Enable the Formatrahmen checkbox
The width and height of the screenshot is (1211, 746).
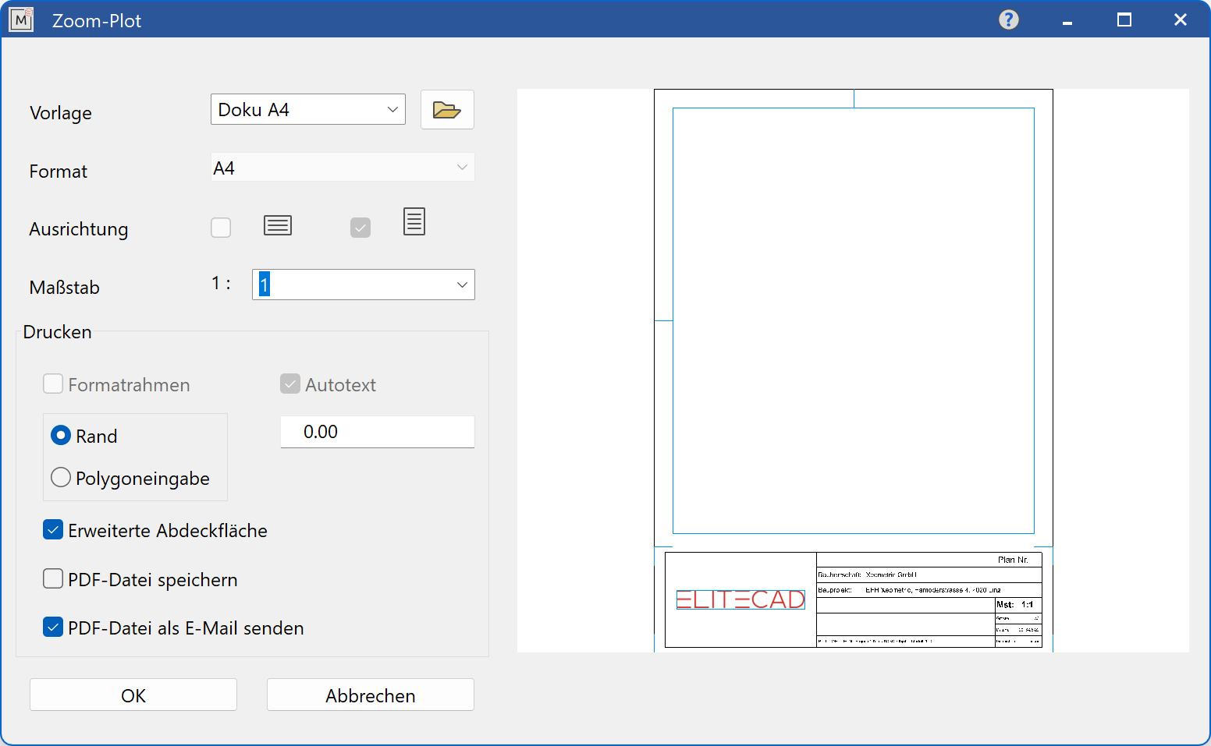tap(53, 384)
